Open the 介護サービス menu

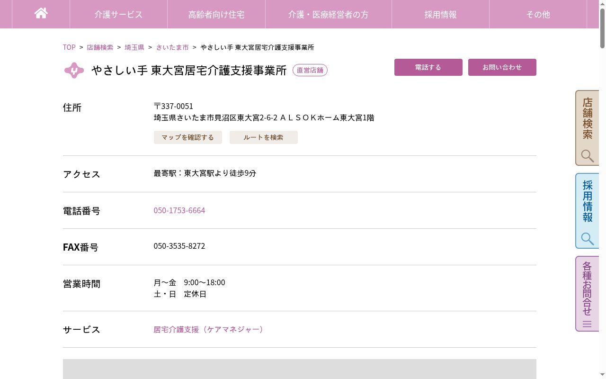118,14
